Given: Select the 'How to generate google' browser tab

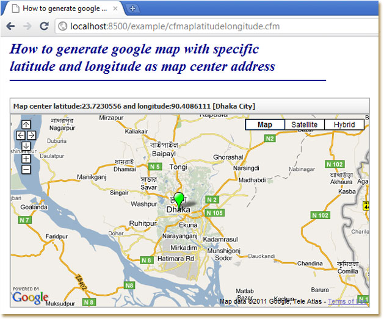Looking at the screenshot, I should [63, 9].
